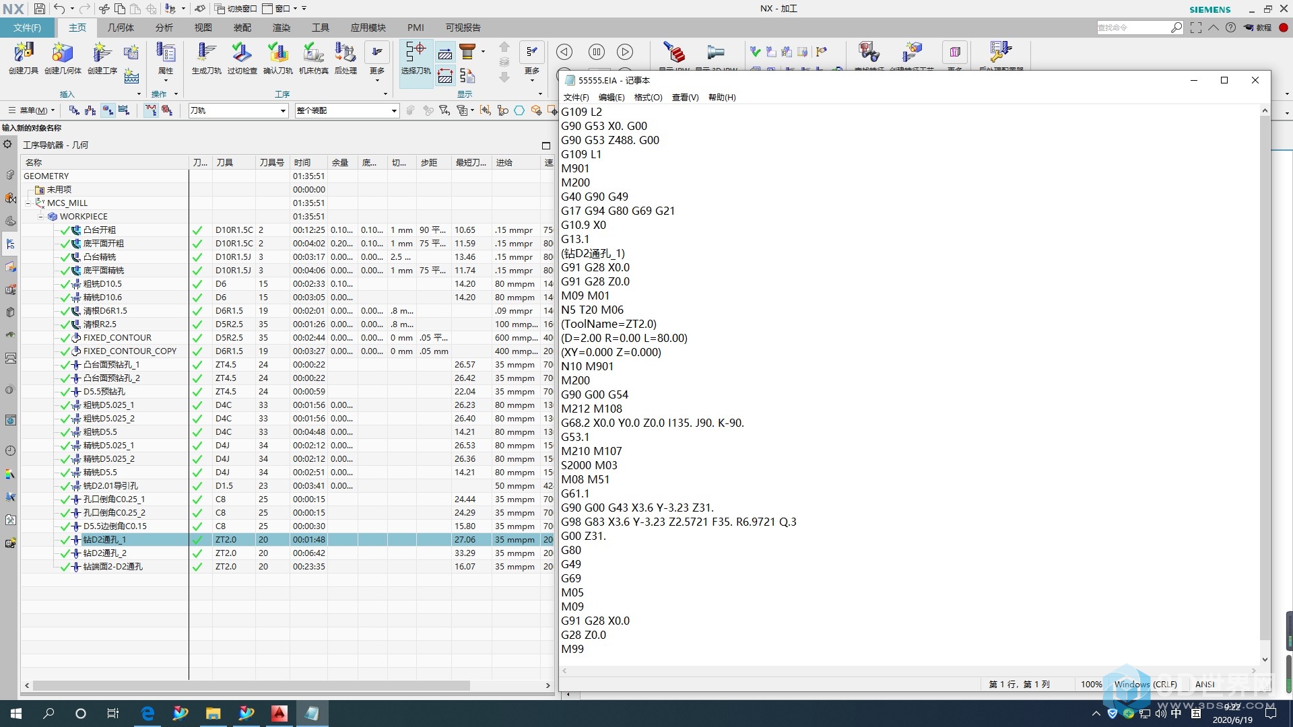
Task: Open the History clock icon in resource bar
Action: pos(10,451)
